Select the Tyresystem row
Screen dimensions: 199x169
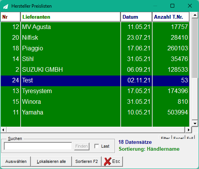pos(95,91)
